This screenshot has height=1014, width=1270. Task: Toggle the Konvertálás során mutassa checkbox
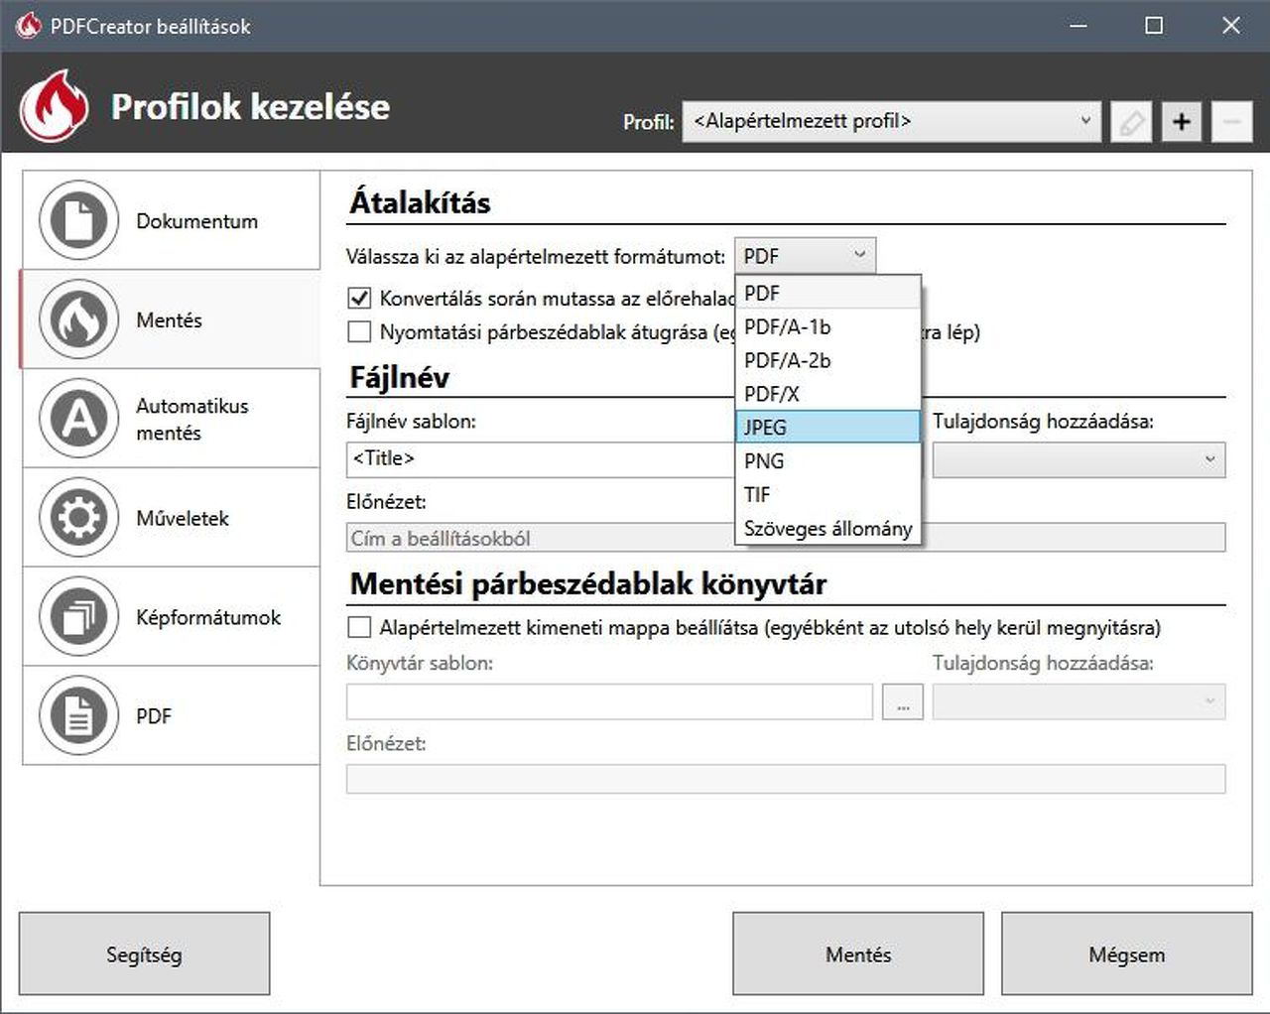point(359,298)
